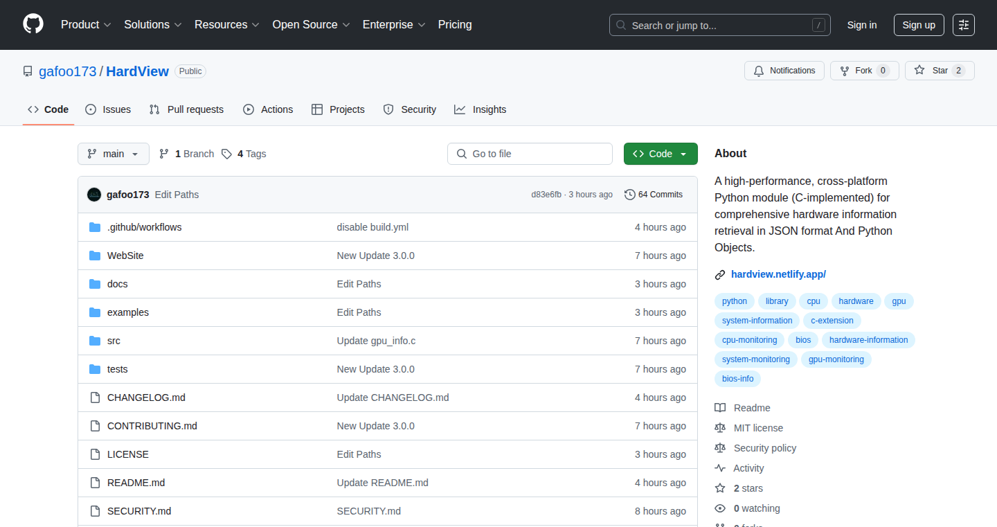This screenshot has width=997, height=527.
Task: Select the c-extension topic tag
Action: coord(832,321)
